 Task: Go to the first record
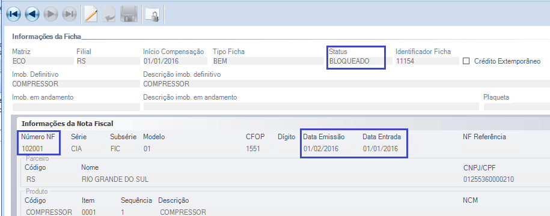pyautogui.click(x=14, y=14)
